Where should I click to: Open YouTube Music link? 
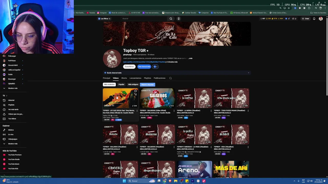(14, 164)
